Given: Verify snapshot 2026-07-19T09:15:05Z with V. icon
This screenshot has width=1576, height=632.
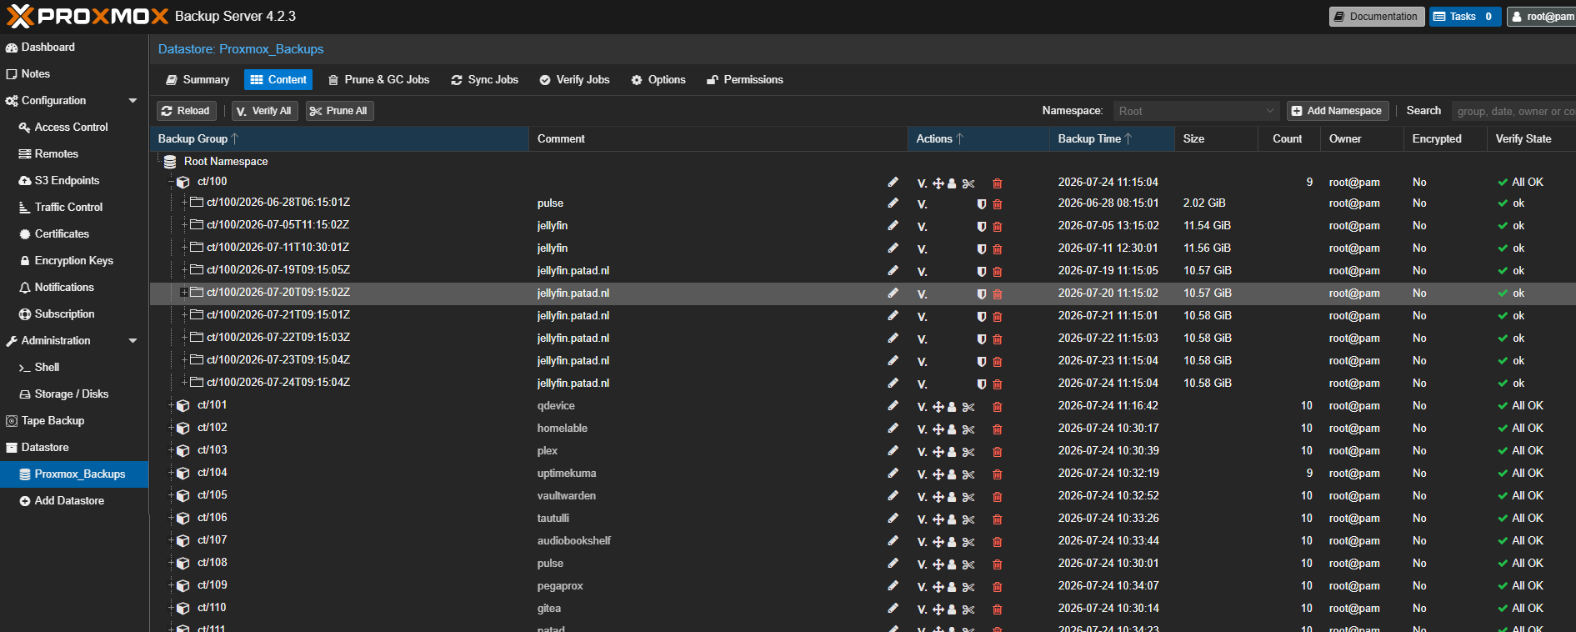Looking at the screenshot, I should [x=922, y=272].
